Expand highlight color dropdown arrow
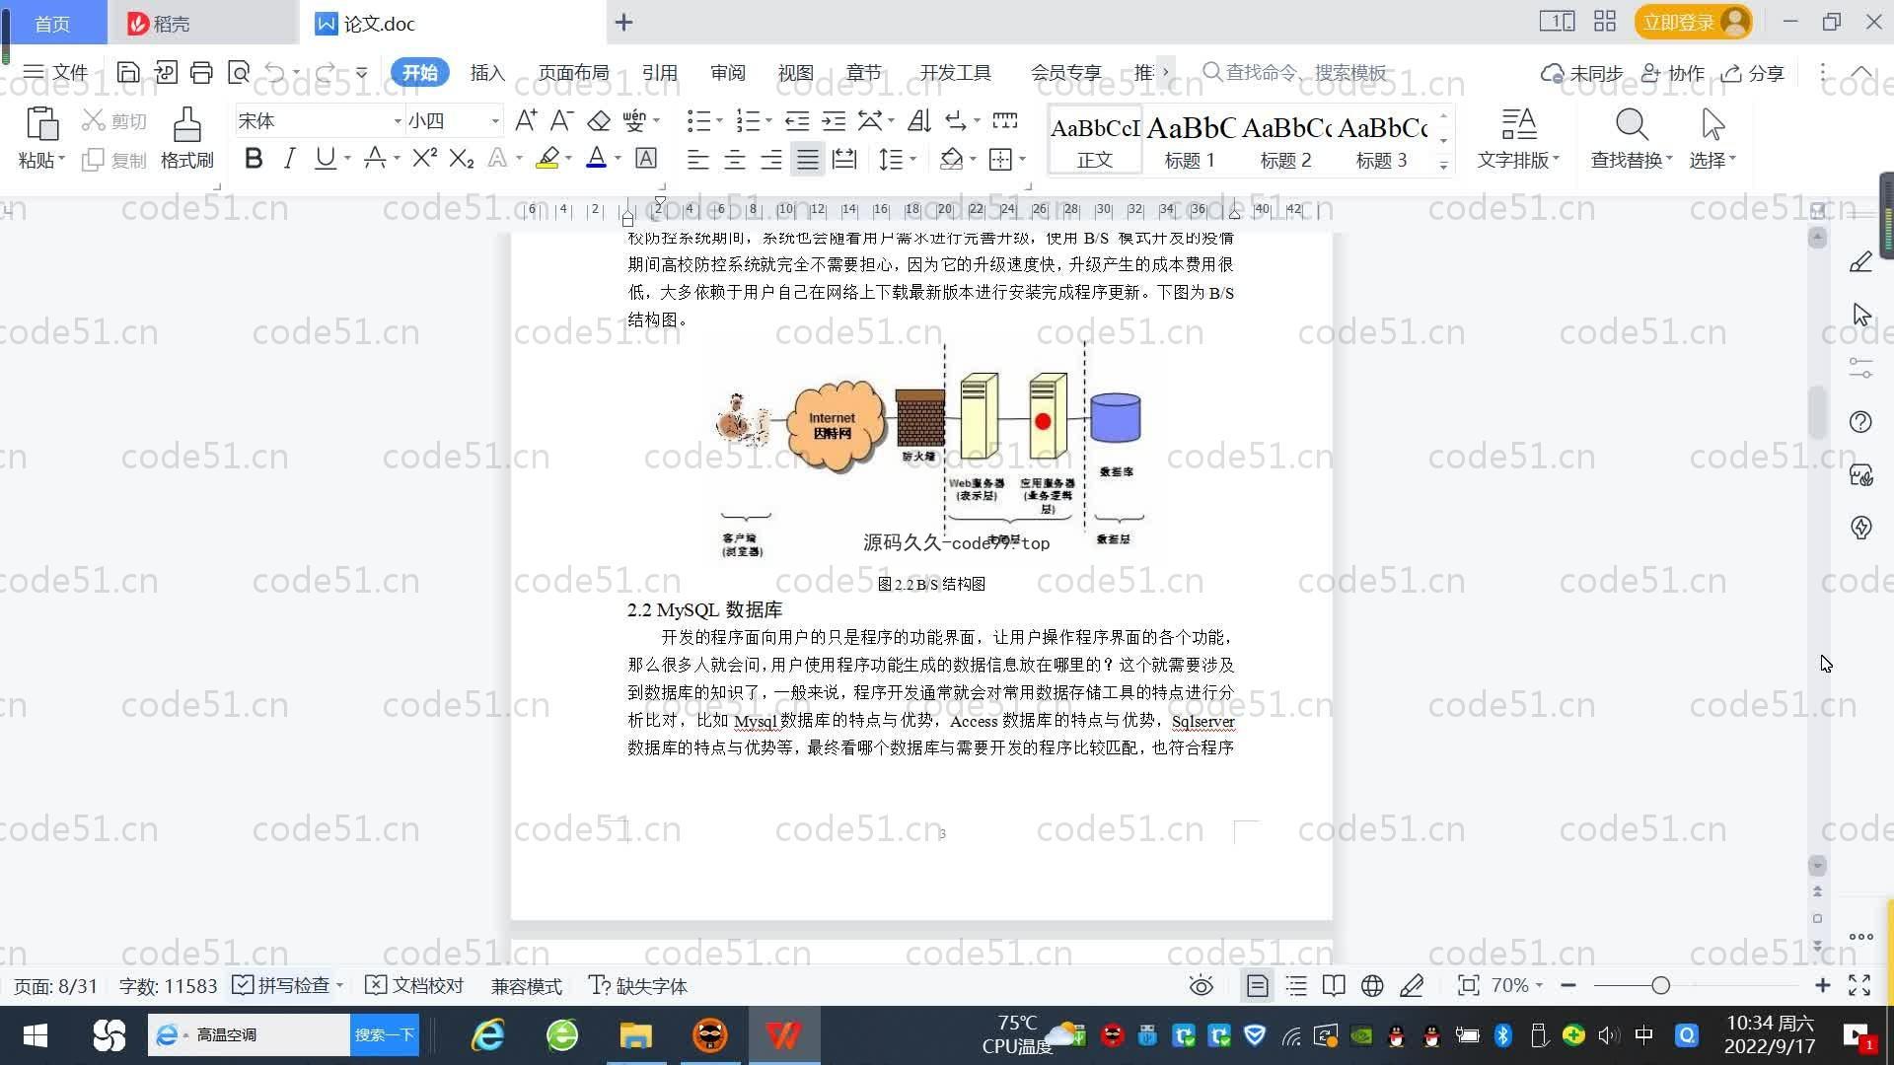This screenshot has width=1894, height=1065. point(568,159)
